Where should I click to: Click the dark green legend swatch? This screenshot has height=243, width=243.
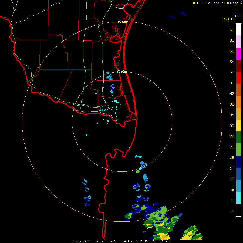click(x=238, y=137)
